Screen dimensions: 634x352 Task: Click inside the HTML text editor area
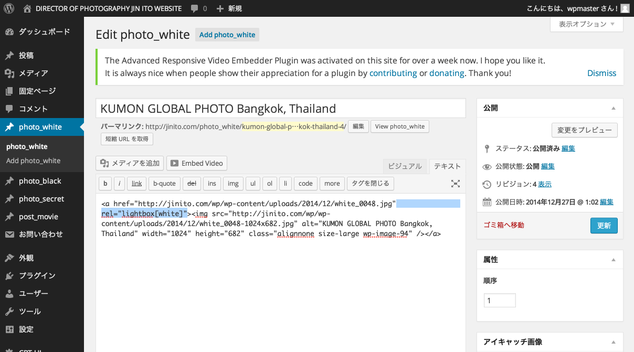280,272
